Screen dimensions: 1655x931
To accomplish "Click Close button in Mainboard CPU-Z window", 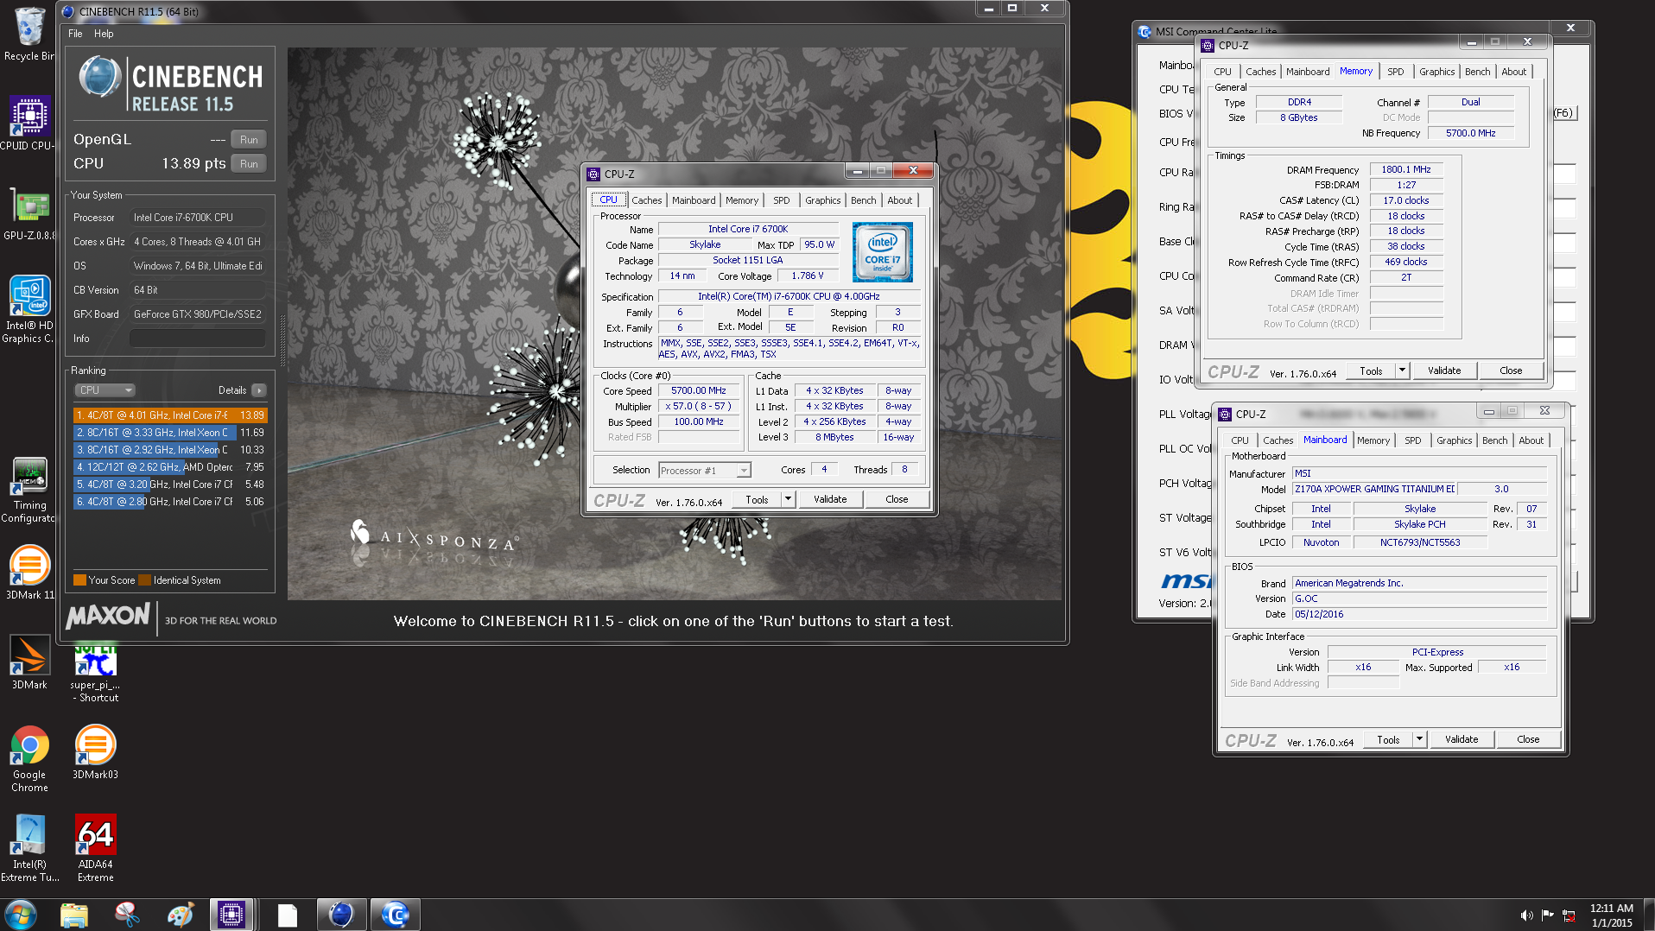I will pyautogui.click(x=1528, y=739).
